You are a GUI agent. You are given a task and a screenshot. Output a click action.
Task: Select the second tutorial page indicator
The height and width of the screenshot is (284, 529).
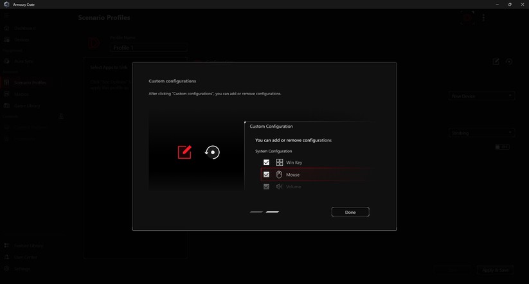point(273,212)
